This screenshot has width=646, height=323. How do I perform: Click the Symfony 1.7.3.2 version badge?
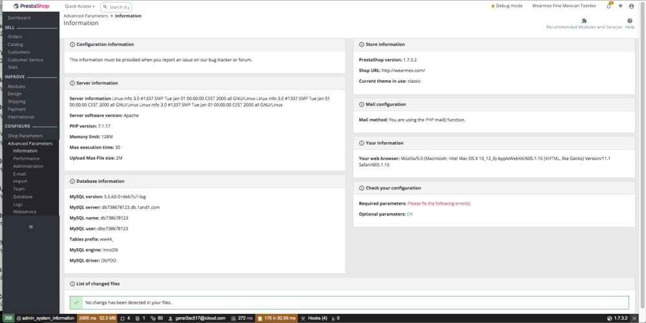[x=617, y=318]
